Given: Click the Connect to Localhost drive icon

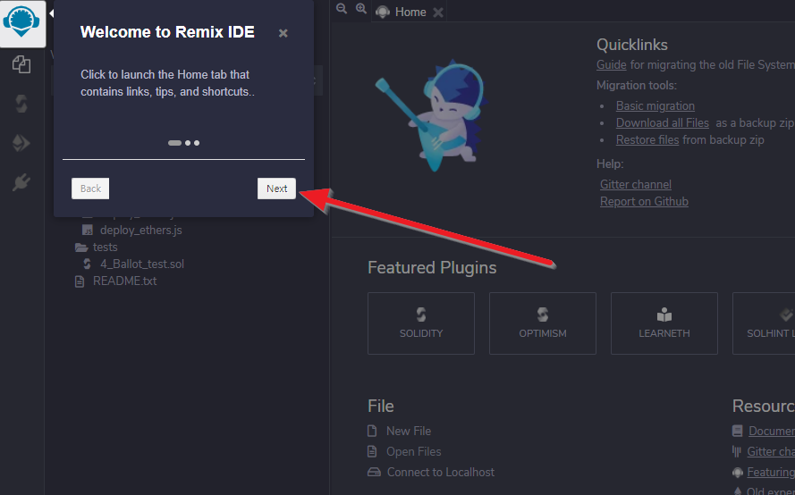Looking at the screenshot, I should click(374, 472).
